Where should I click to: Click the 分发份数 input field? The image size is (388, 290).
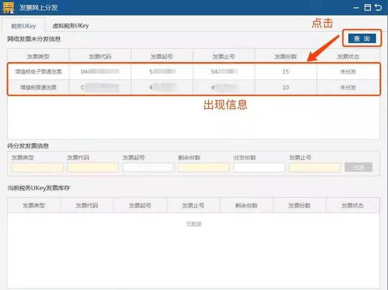coord(259,168)
